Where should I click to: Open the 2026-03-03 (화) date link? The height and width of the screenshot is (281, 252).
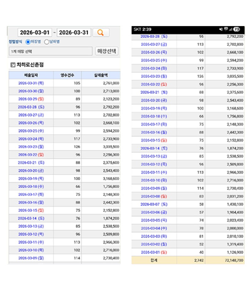154,236
